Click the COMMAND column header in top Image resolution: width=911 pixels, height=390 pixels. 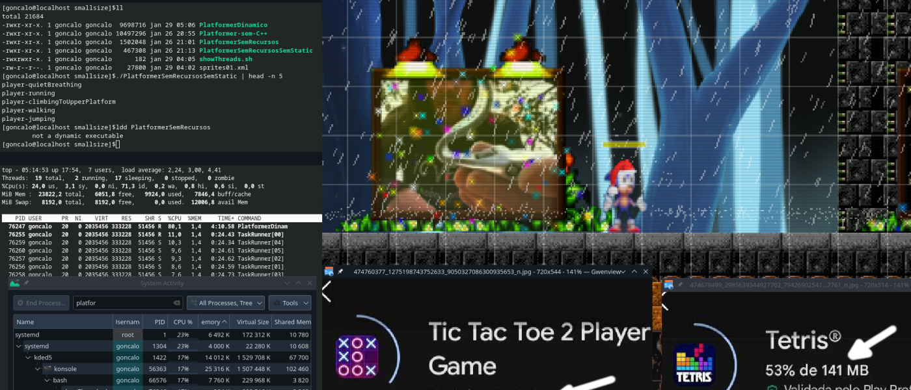249,218
